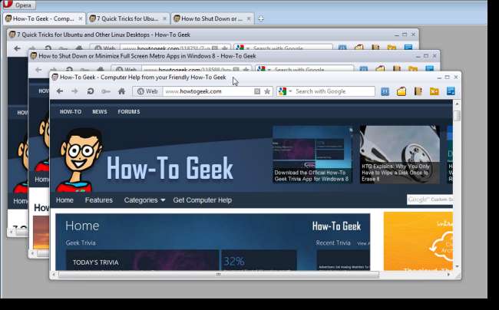Click Back arrow in 7 Quick Tricks window
The image size is (499, 310).
click(17, 48)
